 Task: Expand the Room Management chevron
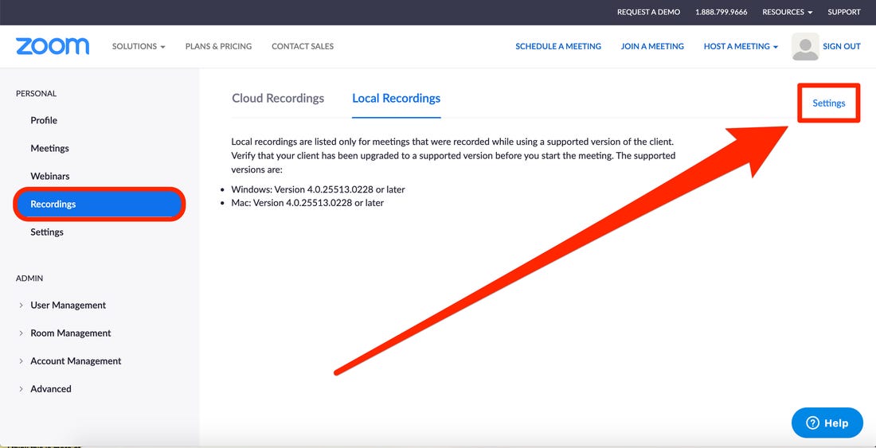pyautogui.click(x=21, y=333)
